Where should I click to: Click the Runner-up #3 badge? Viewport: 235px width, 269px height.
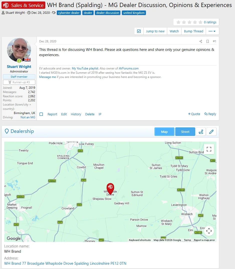click(19, 82)
